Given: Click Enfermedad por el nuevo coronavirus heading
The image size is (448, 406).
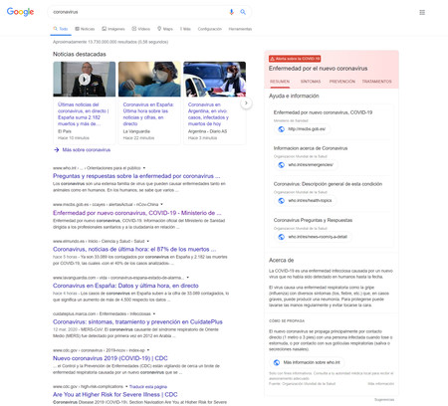Looking at the screenshot, I should pos(318,69).
